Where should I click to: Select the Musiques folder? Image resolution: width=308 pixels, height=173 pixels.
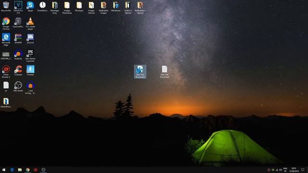(79, 6)
